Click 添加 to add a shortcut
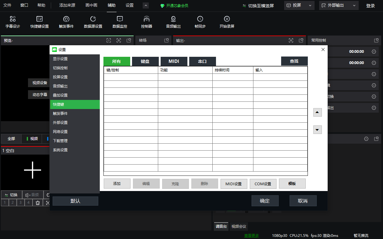The height and width of the screenshot is (239, 383). pos(117,184)
